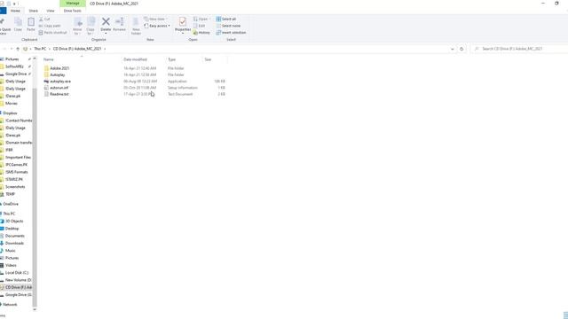
Task: Click the Copy path command
Action: pyautogui.click(x=50, y=26)
